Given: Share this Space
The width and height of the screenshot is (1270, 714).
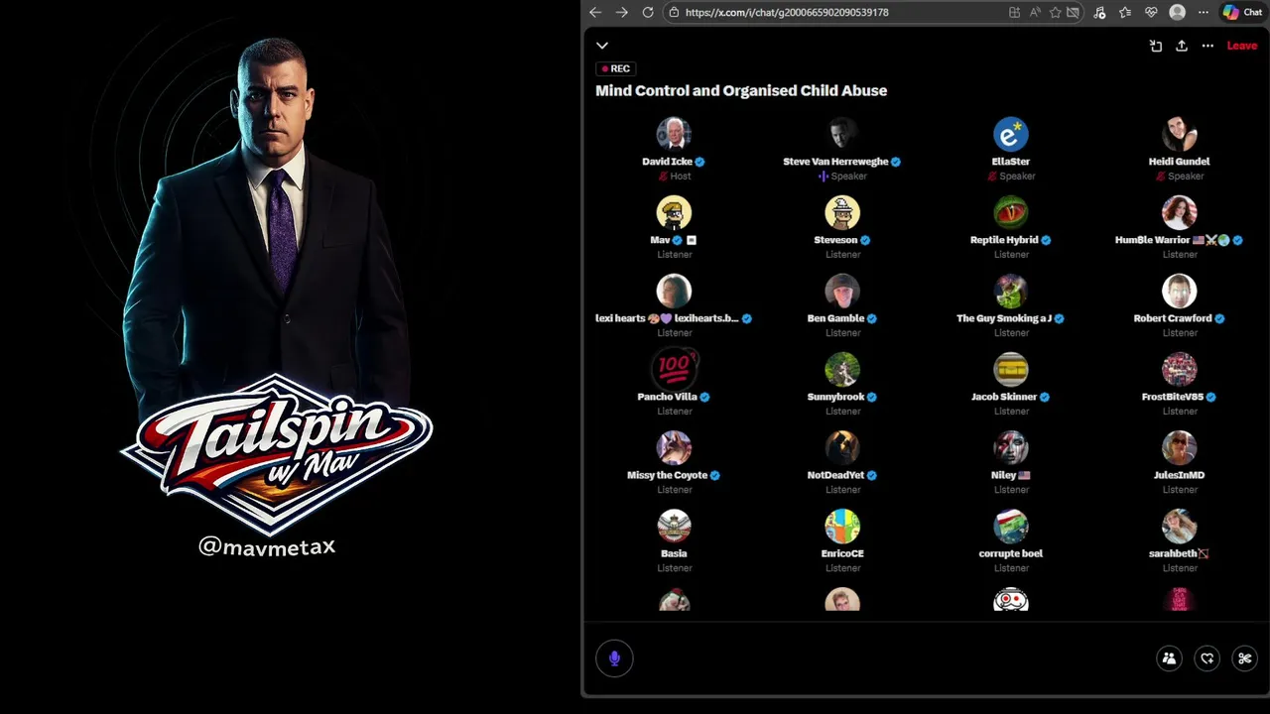Looking at the screenshot, I should click(1182, 46).
